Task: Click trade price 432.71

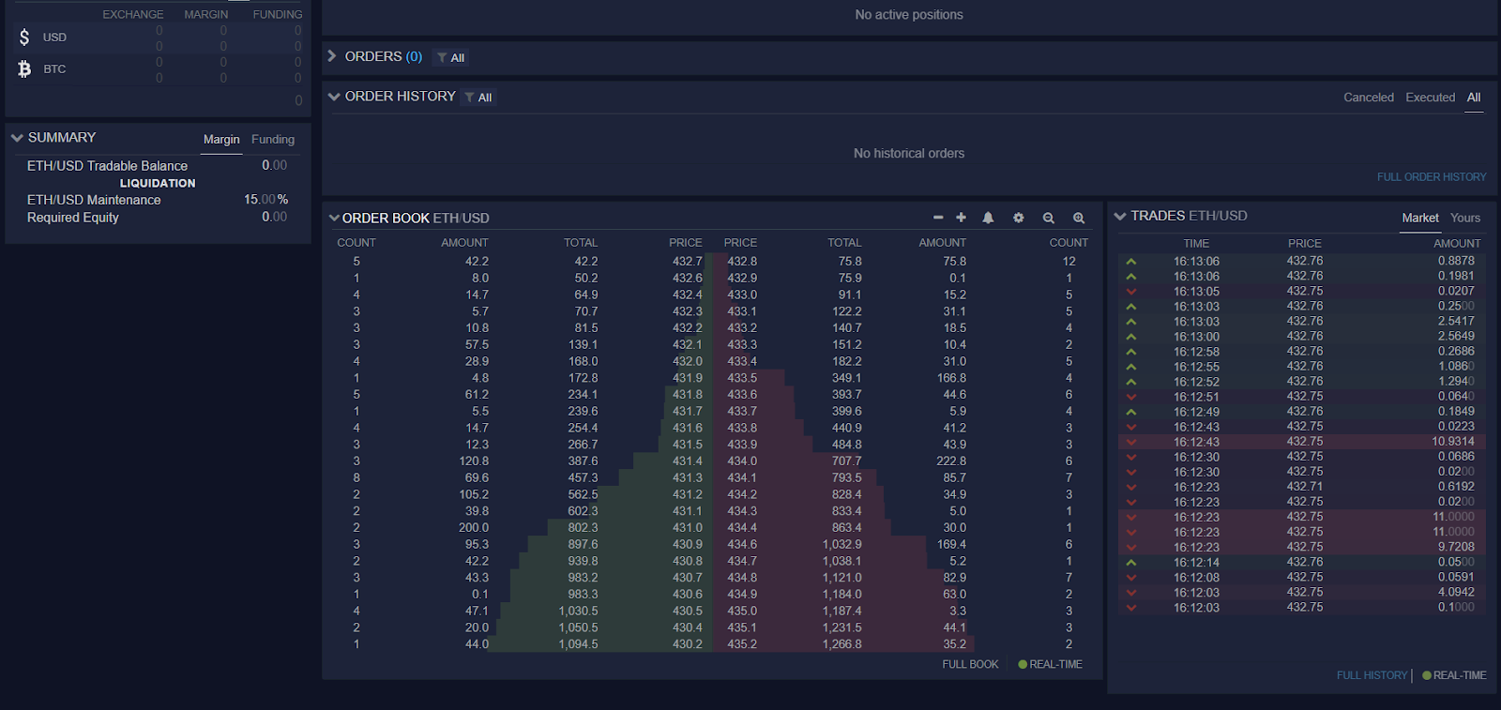Action: coord(1305,487)
